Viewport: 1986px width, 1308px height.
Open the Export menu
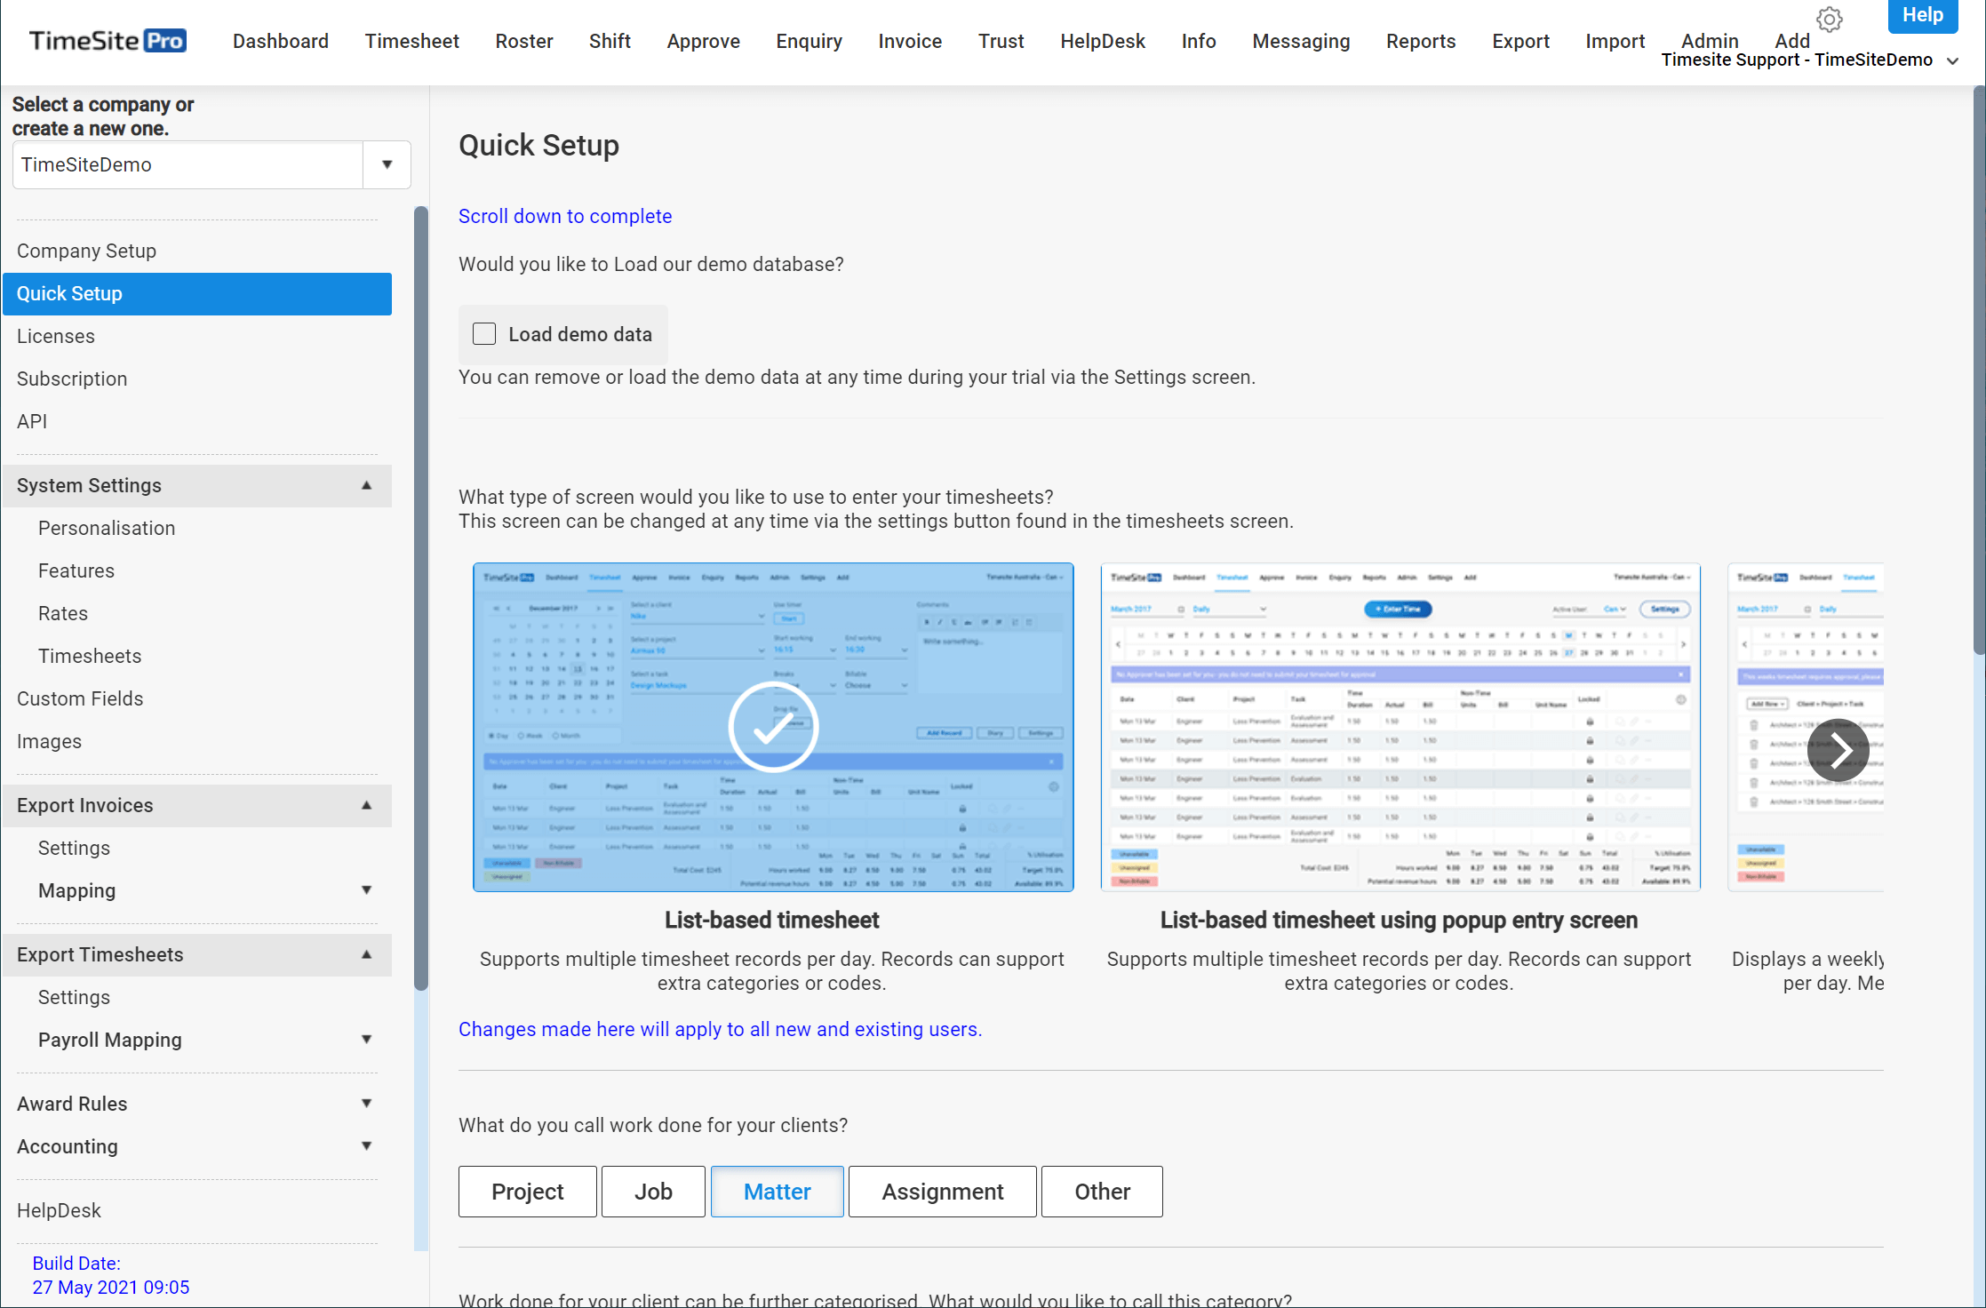[1520, 41]
